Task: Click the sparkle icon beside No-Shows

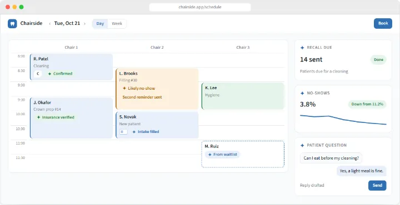Action: pyautogui.click(x=302, y=93)
